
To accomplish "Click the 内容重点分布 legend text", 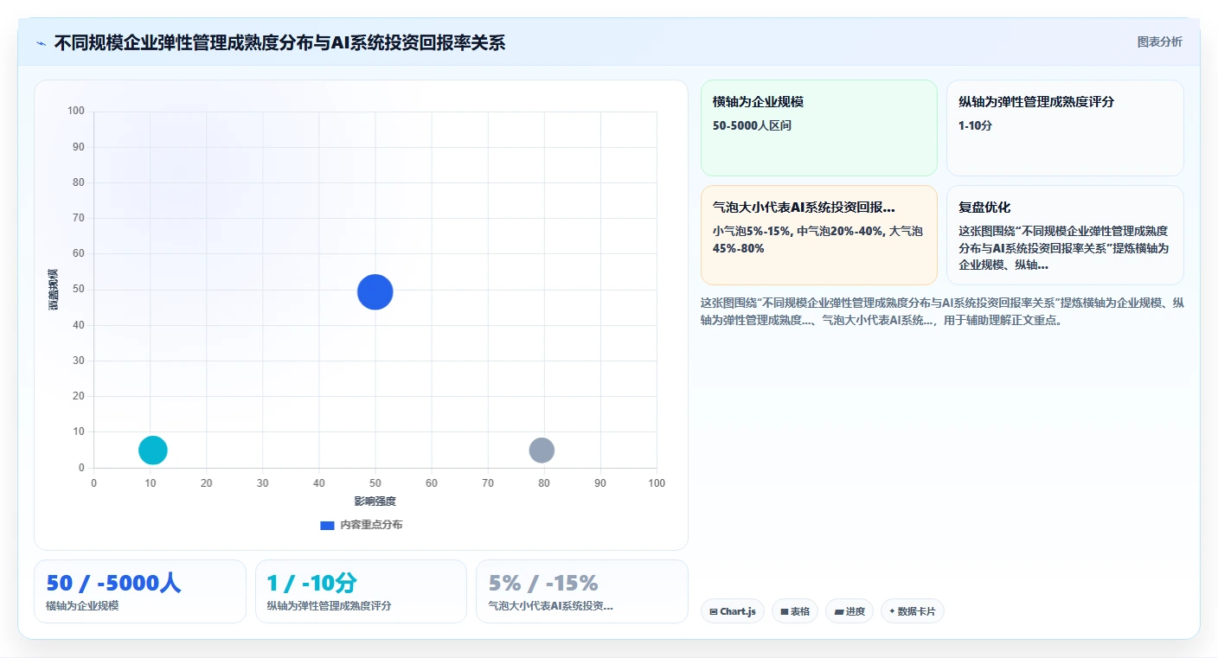I will [x=371, y=525].
